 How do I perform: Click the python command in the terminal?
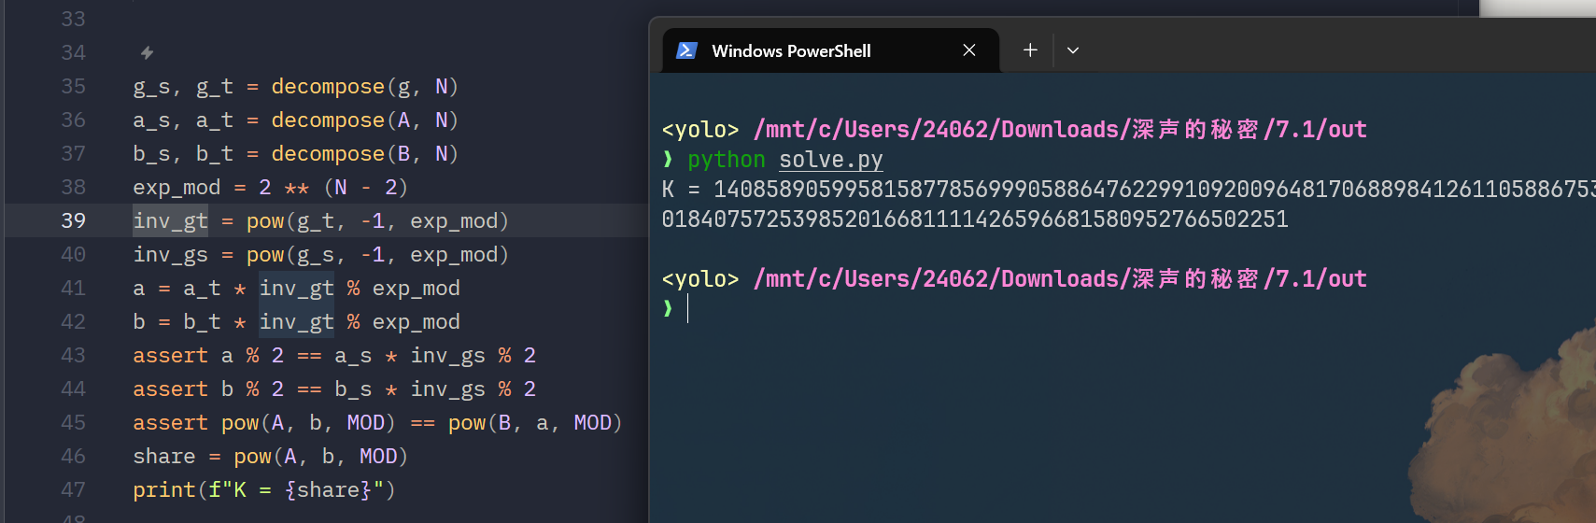pos(727,160)
